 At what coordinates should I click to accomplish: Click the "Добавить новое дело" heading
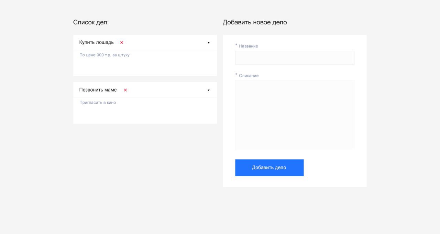tap(255, 22)
